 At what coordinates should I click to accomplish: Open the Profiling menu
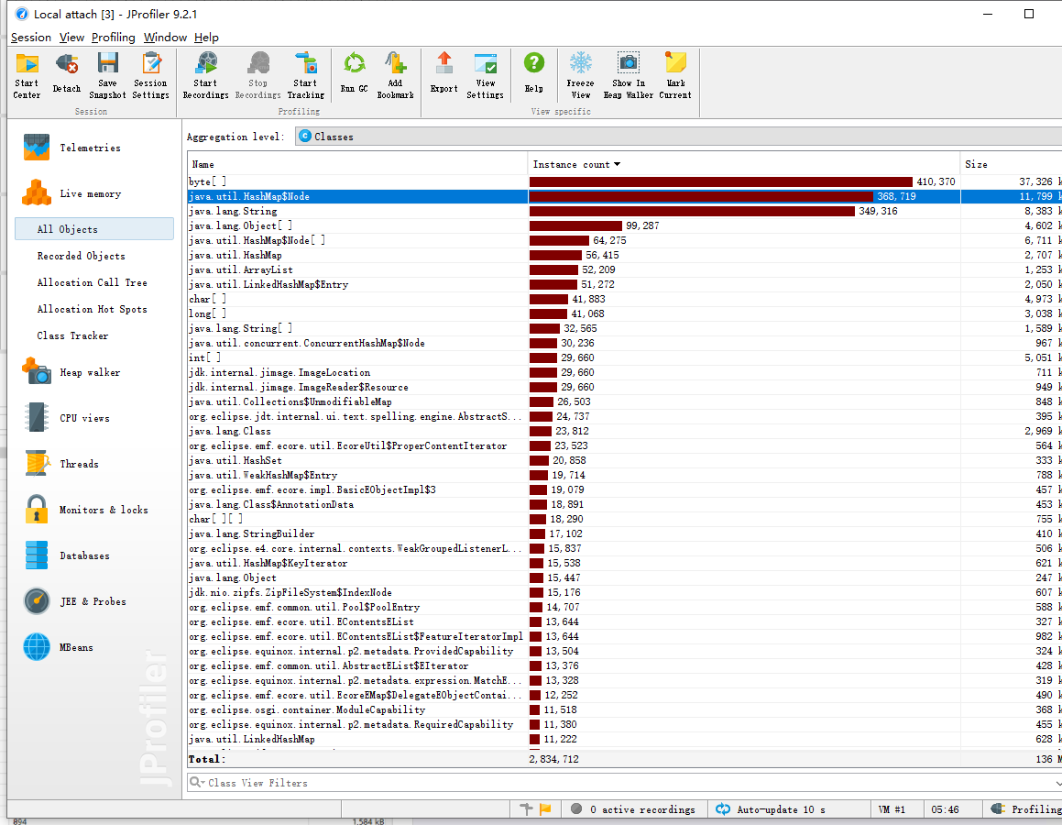113,38
